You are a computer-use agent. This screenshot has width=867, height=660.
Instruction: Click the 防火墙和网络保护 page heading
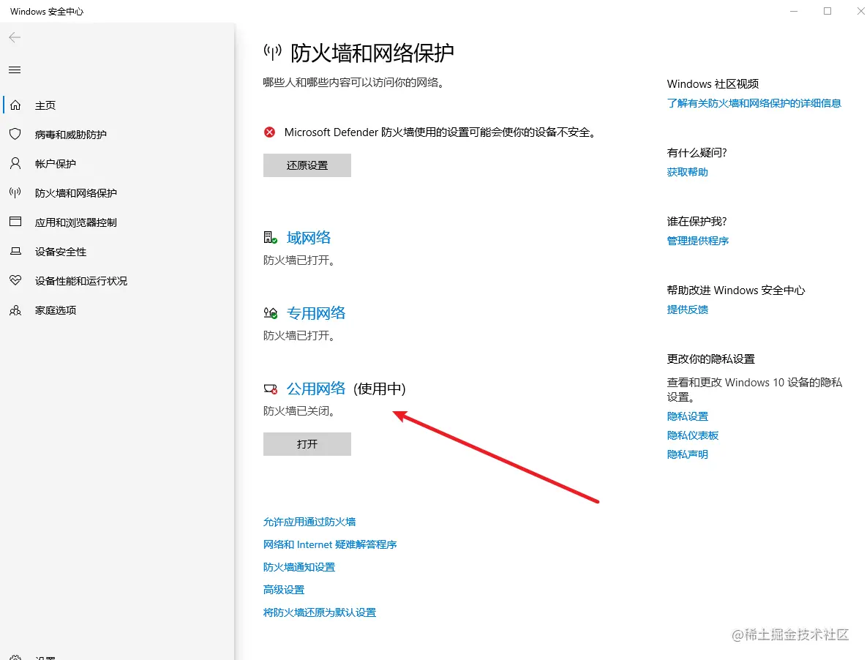pos(372,53)
